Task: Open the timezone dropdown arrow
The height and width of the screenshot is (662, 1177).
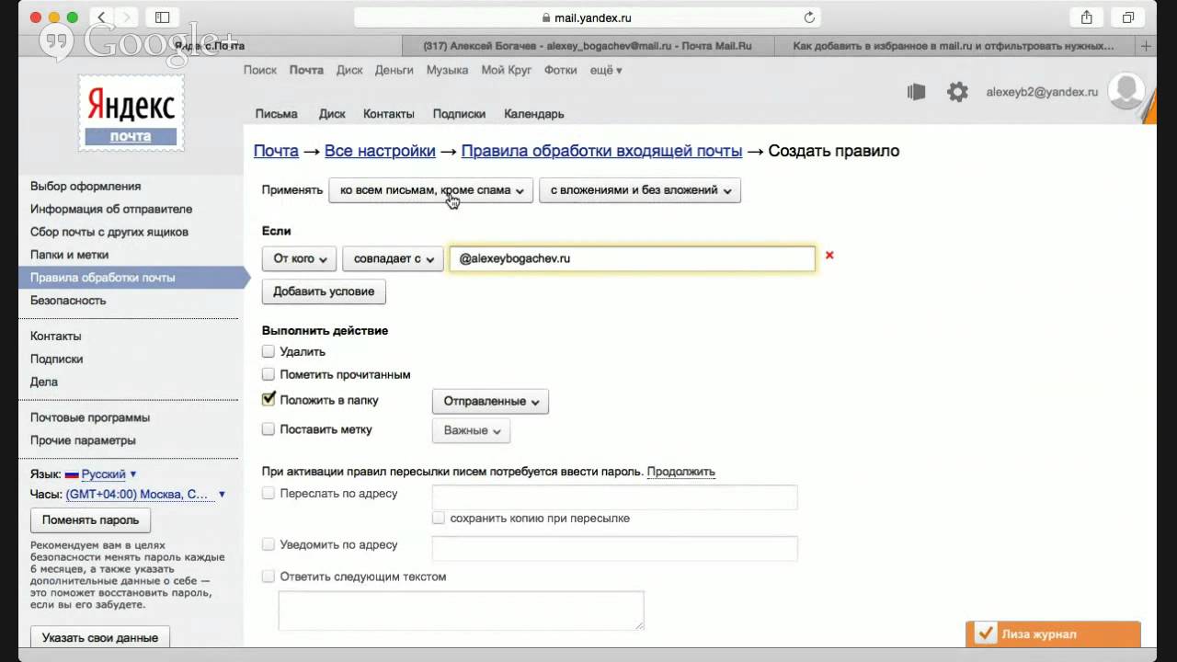Action: click(222, 495)
